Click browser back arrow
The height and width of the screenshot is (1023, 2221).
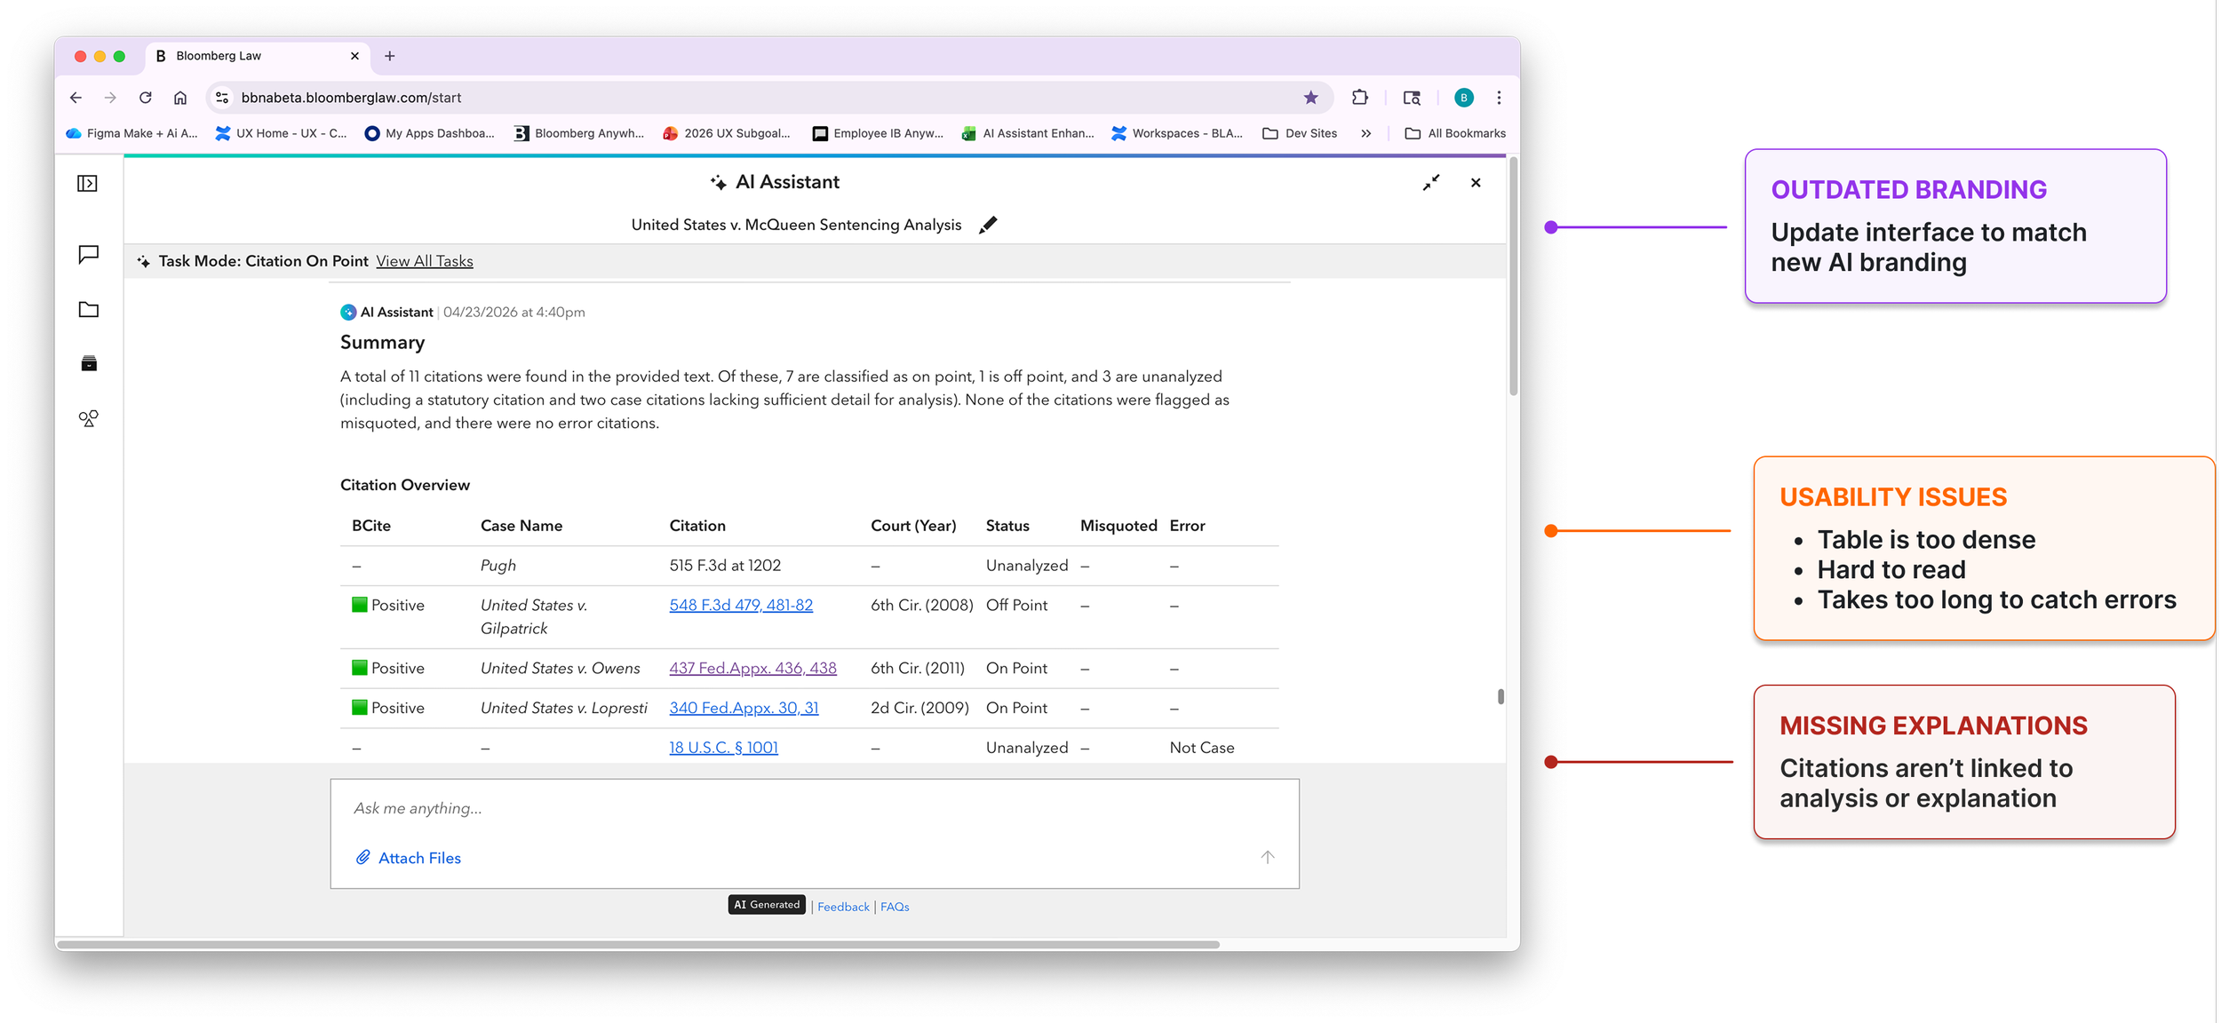(76, 98)
